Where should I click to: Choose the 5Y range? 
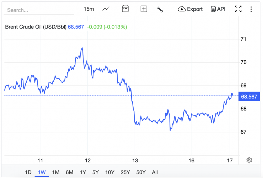point(96,172)
